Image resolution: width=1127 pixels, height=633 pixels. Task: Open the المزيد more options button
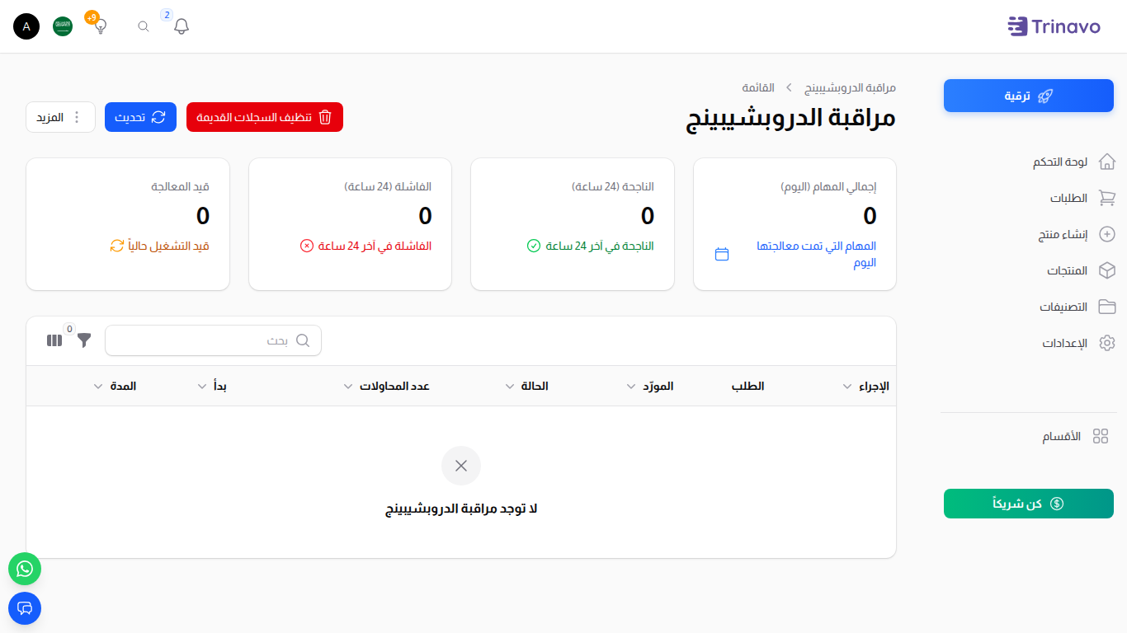click(x=61, y=117)
